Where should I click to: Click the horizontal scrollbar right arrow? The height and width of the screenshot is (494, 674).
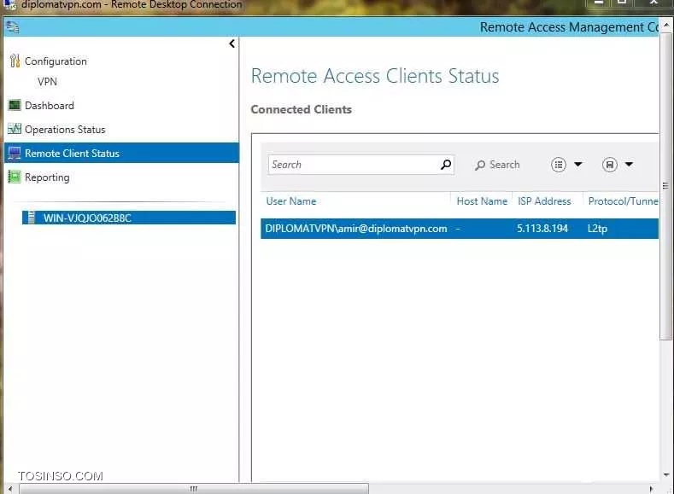(x=651, y=489)
